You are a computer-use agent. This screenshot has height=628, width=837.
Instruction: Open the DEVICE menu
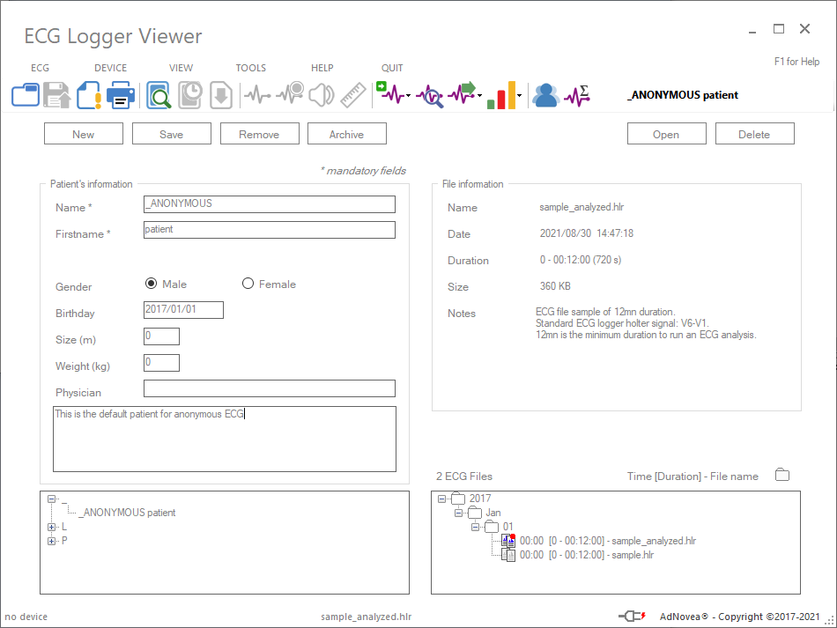tap(110, 68)
